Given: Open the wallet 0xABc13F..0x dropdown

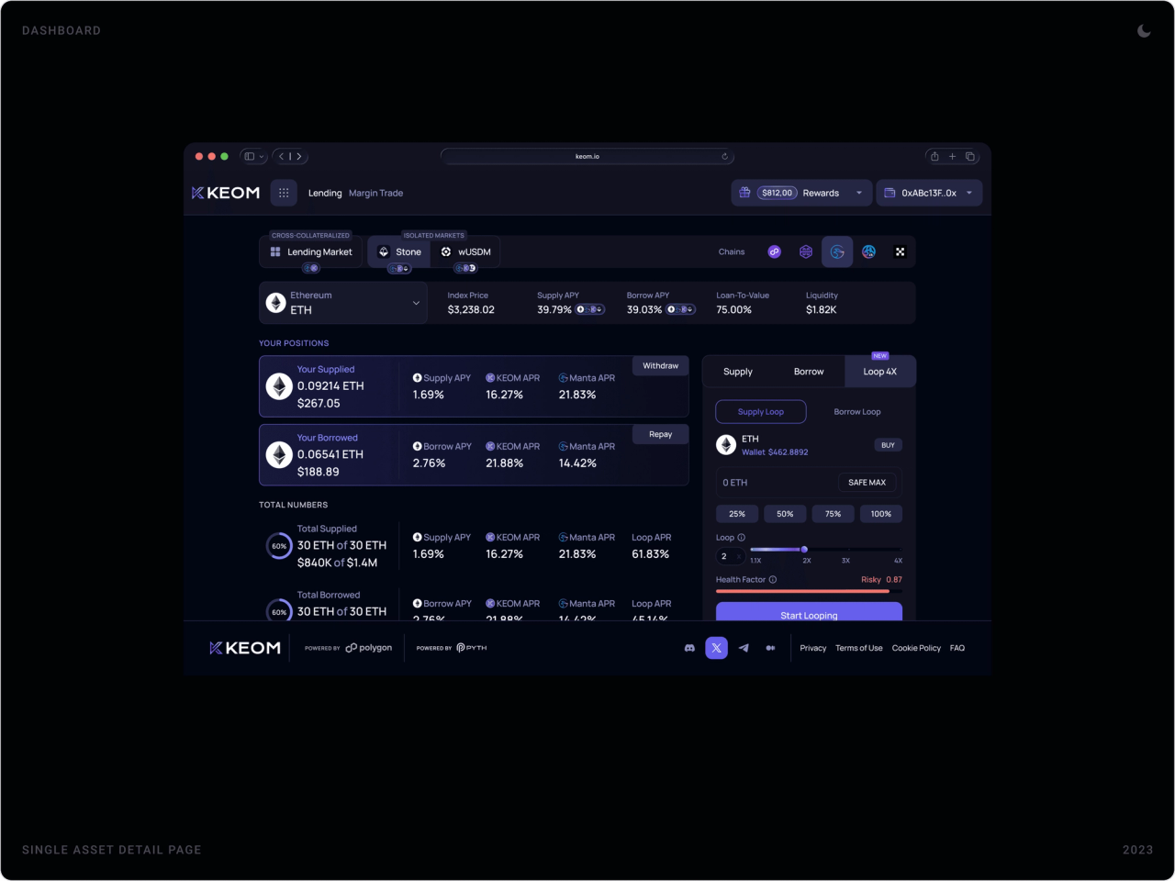Looking at the screenshot, I should click(929, 193).
